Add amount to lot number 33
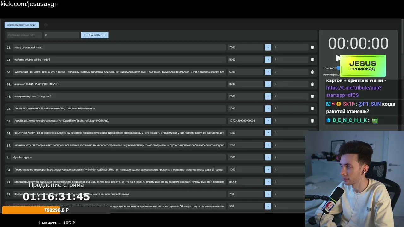Screen dimensions: 404x227 268,145
